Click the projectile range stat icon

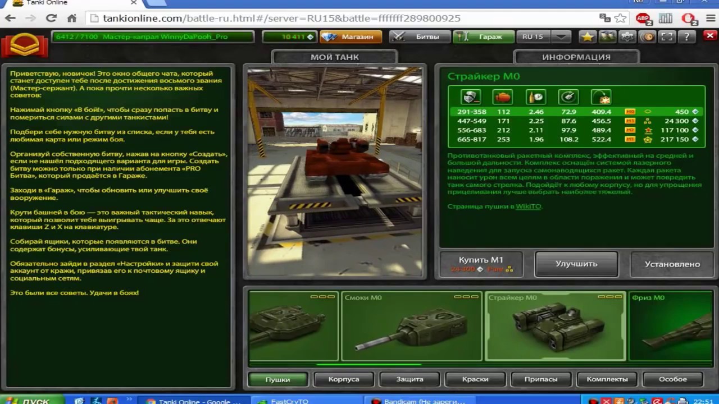[601, 97]
